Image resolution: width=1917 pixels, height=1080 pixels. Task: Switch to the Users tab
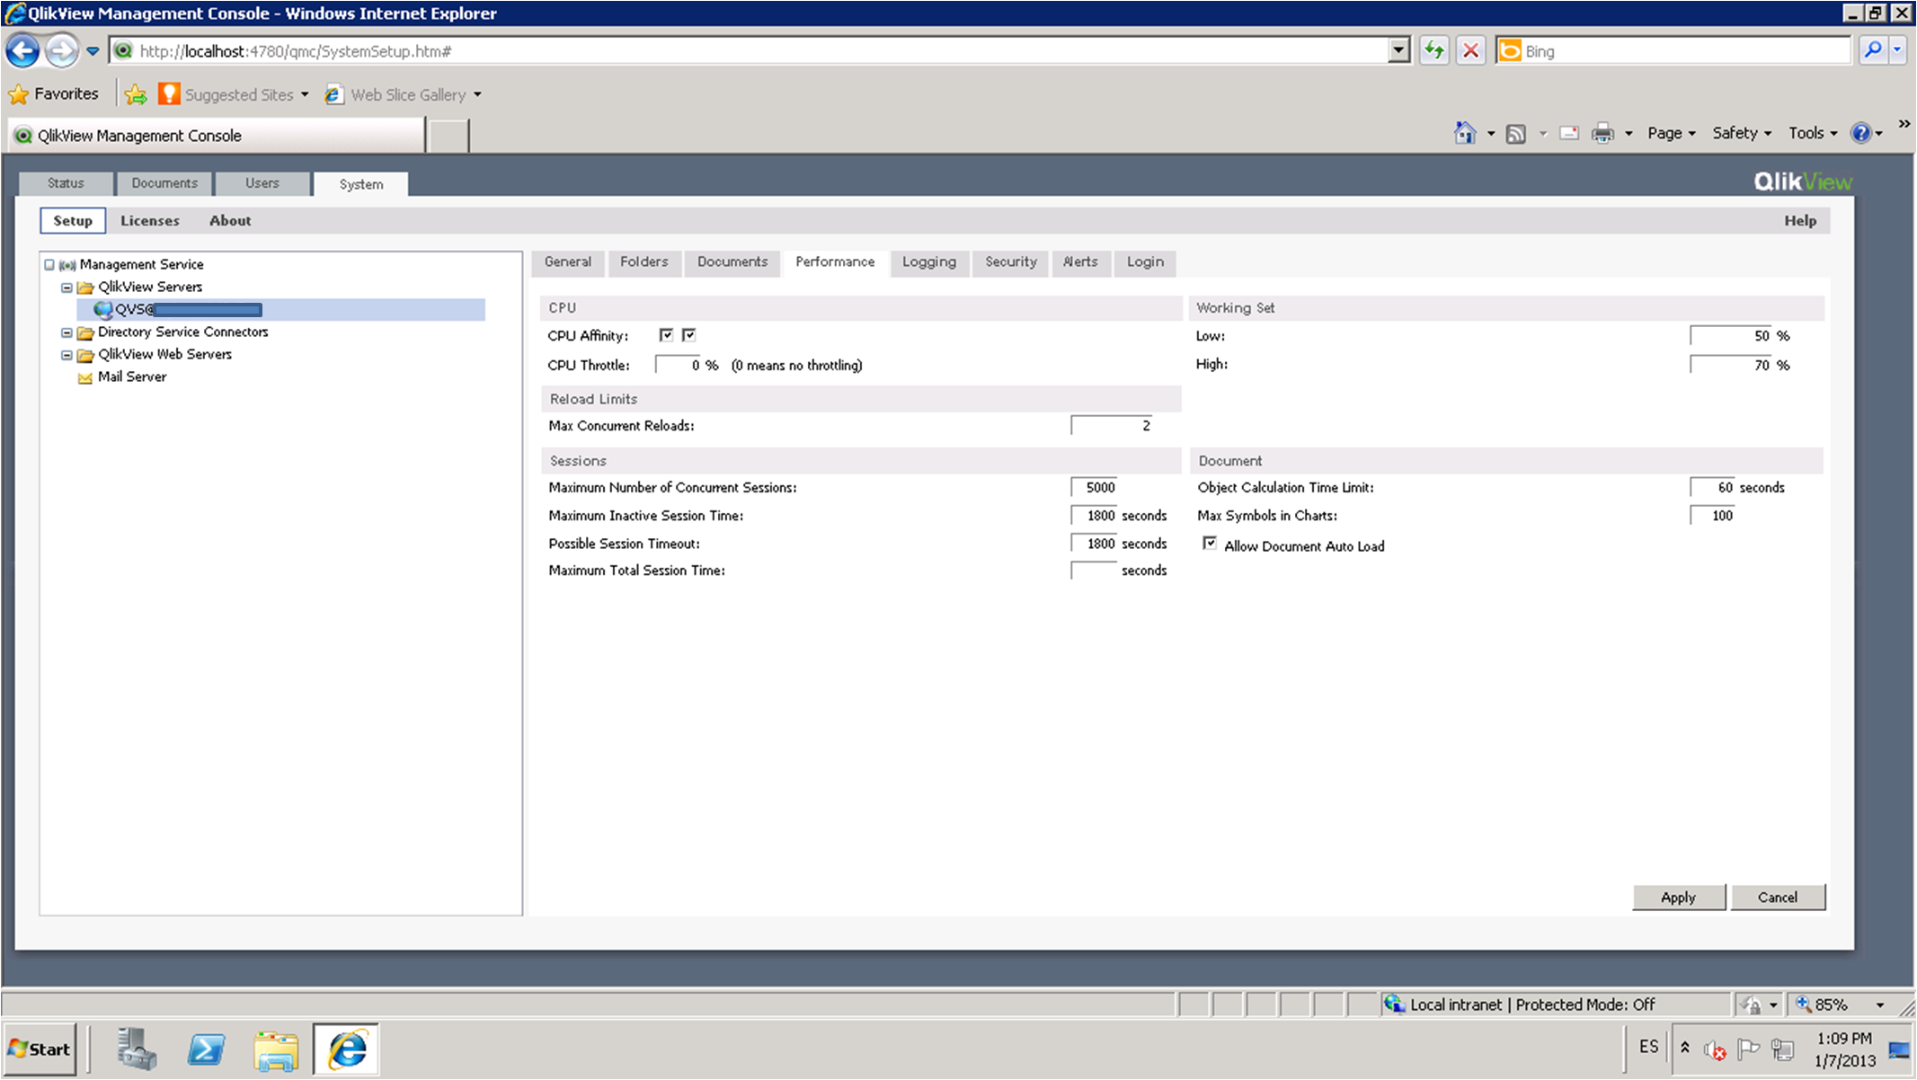pos(262,183)
